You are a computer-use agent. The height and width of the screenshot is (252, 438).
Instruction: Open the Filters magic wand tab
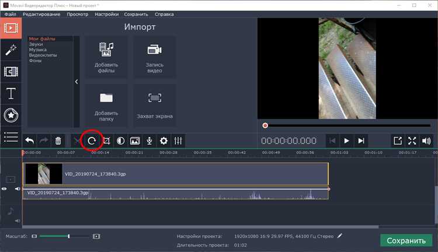[11, 50]
